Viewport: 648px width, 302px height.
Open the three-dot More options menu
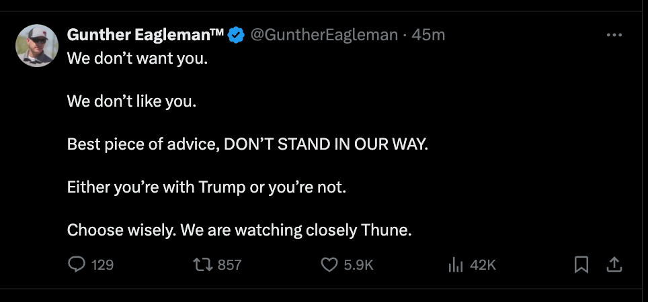(x=614, y=35)
